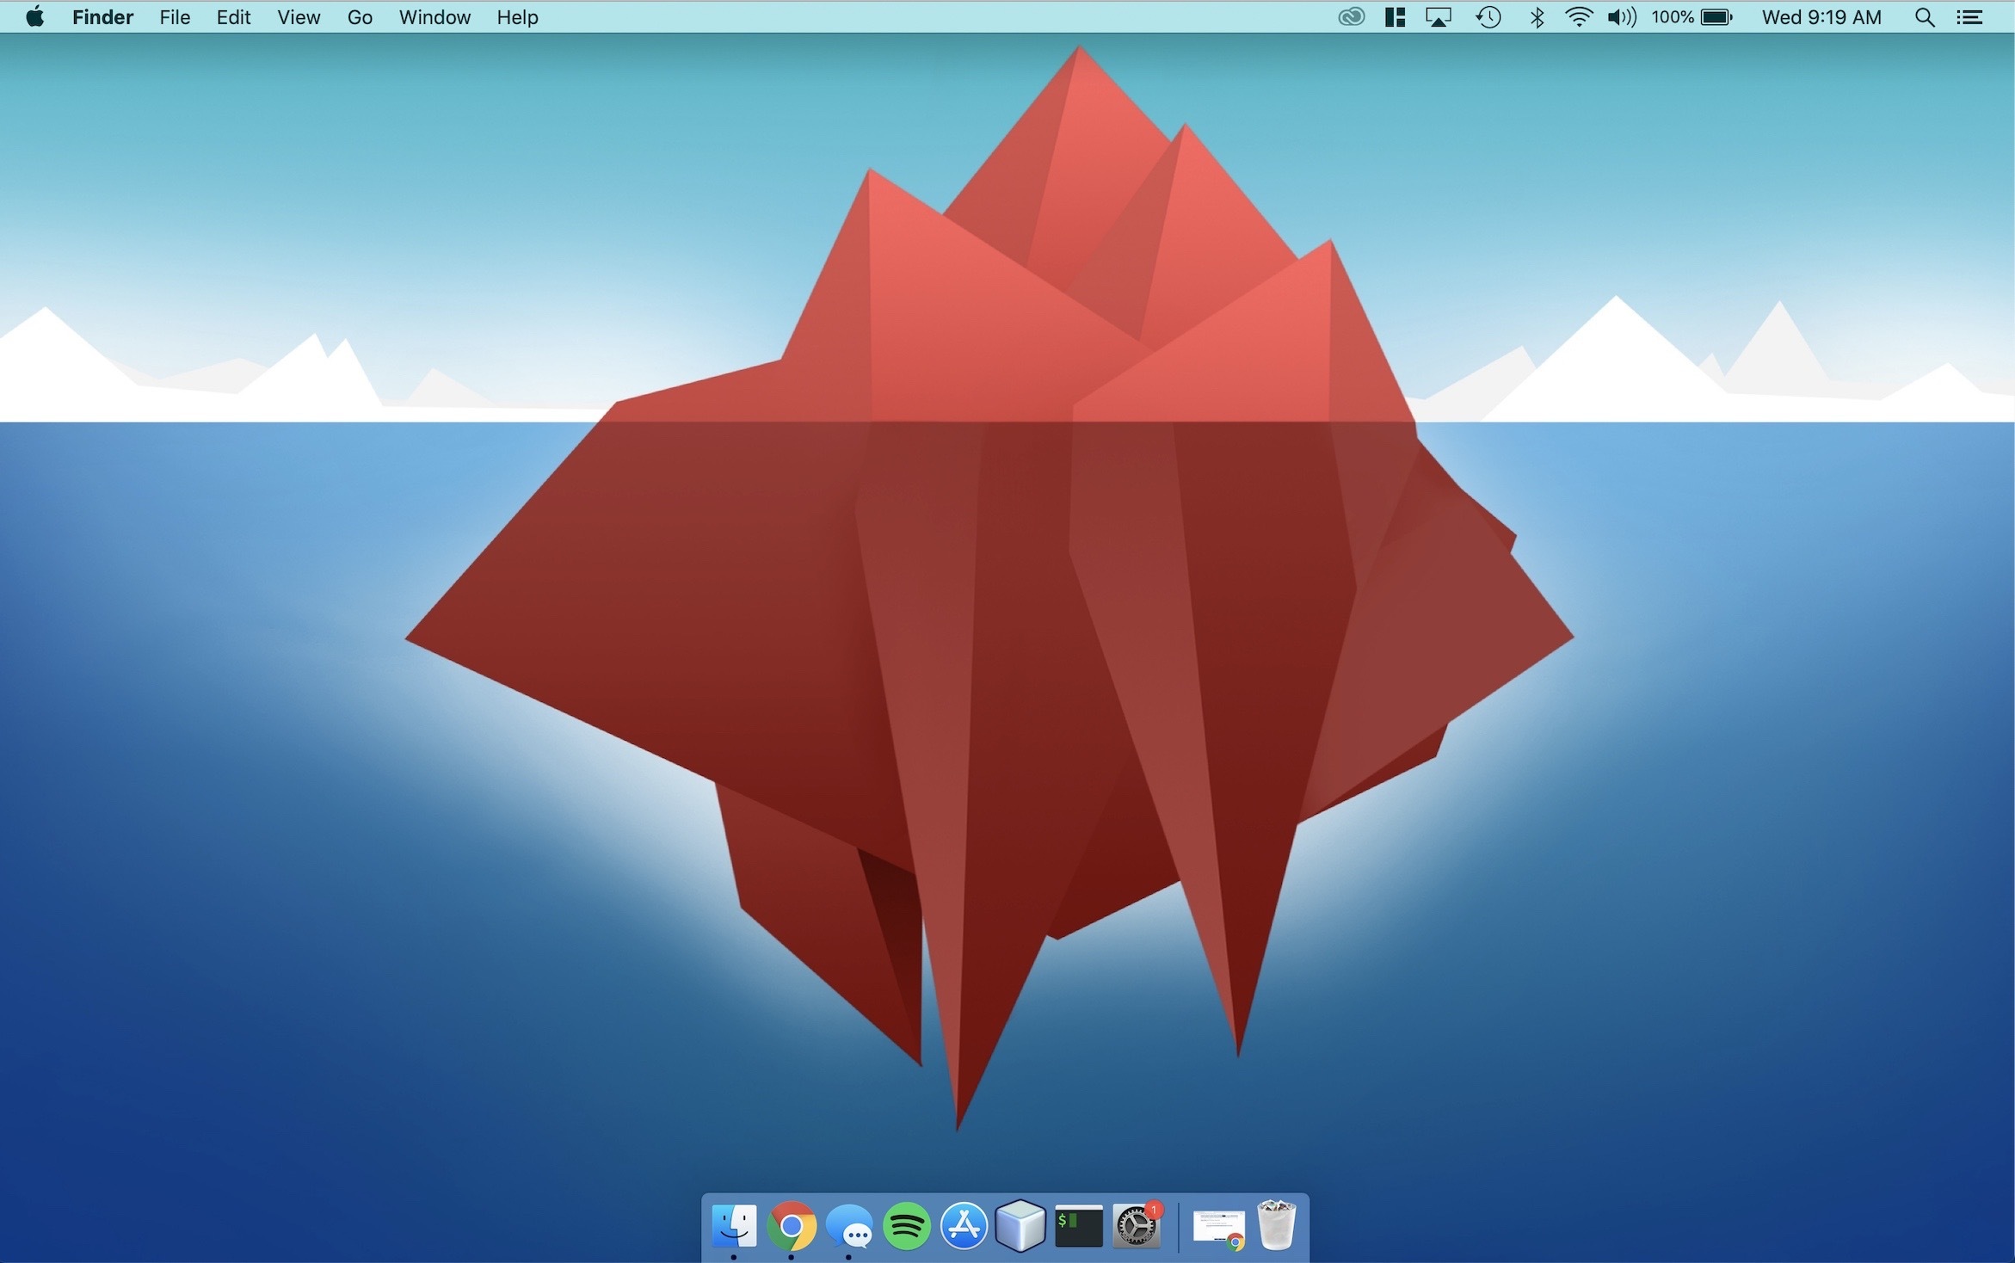Click the volume speaker icon
Viewport: 2015px width, 1263px height.
click(1621, 17)
